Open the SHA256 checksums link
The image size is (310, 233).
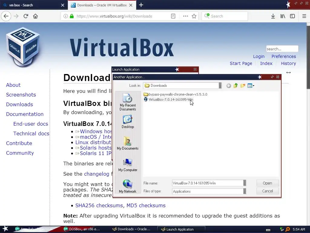point(99,205)
